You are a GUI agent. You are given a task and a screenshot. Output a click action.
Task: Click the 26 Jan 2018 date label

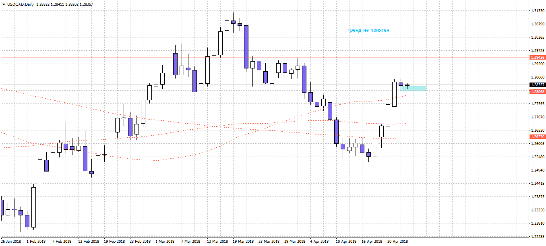[11, 242]
